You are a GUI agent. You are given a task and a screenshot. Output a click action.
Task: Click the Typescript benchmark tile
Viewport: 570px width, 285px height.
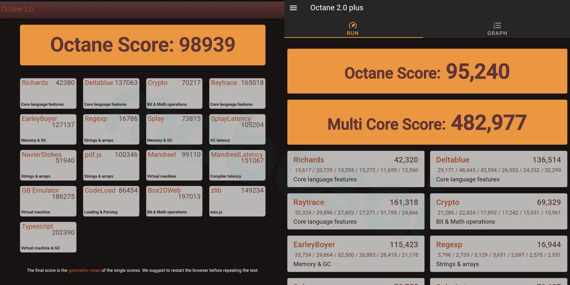click(48, 237)
